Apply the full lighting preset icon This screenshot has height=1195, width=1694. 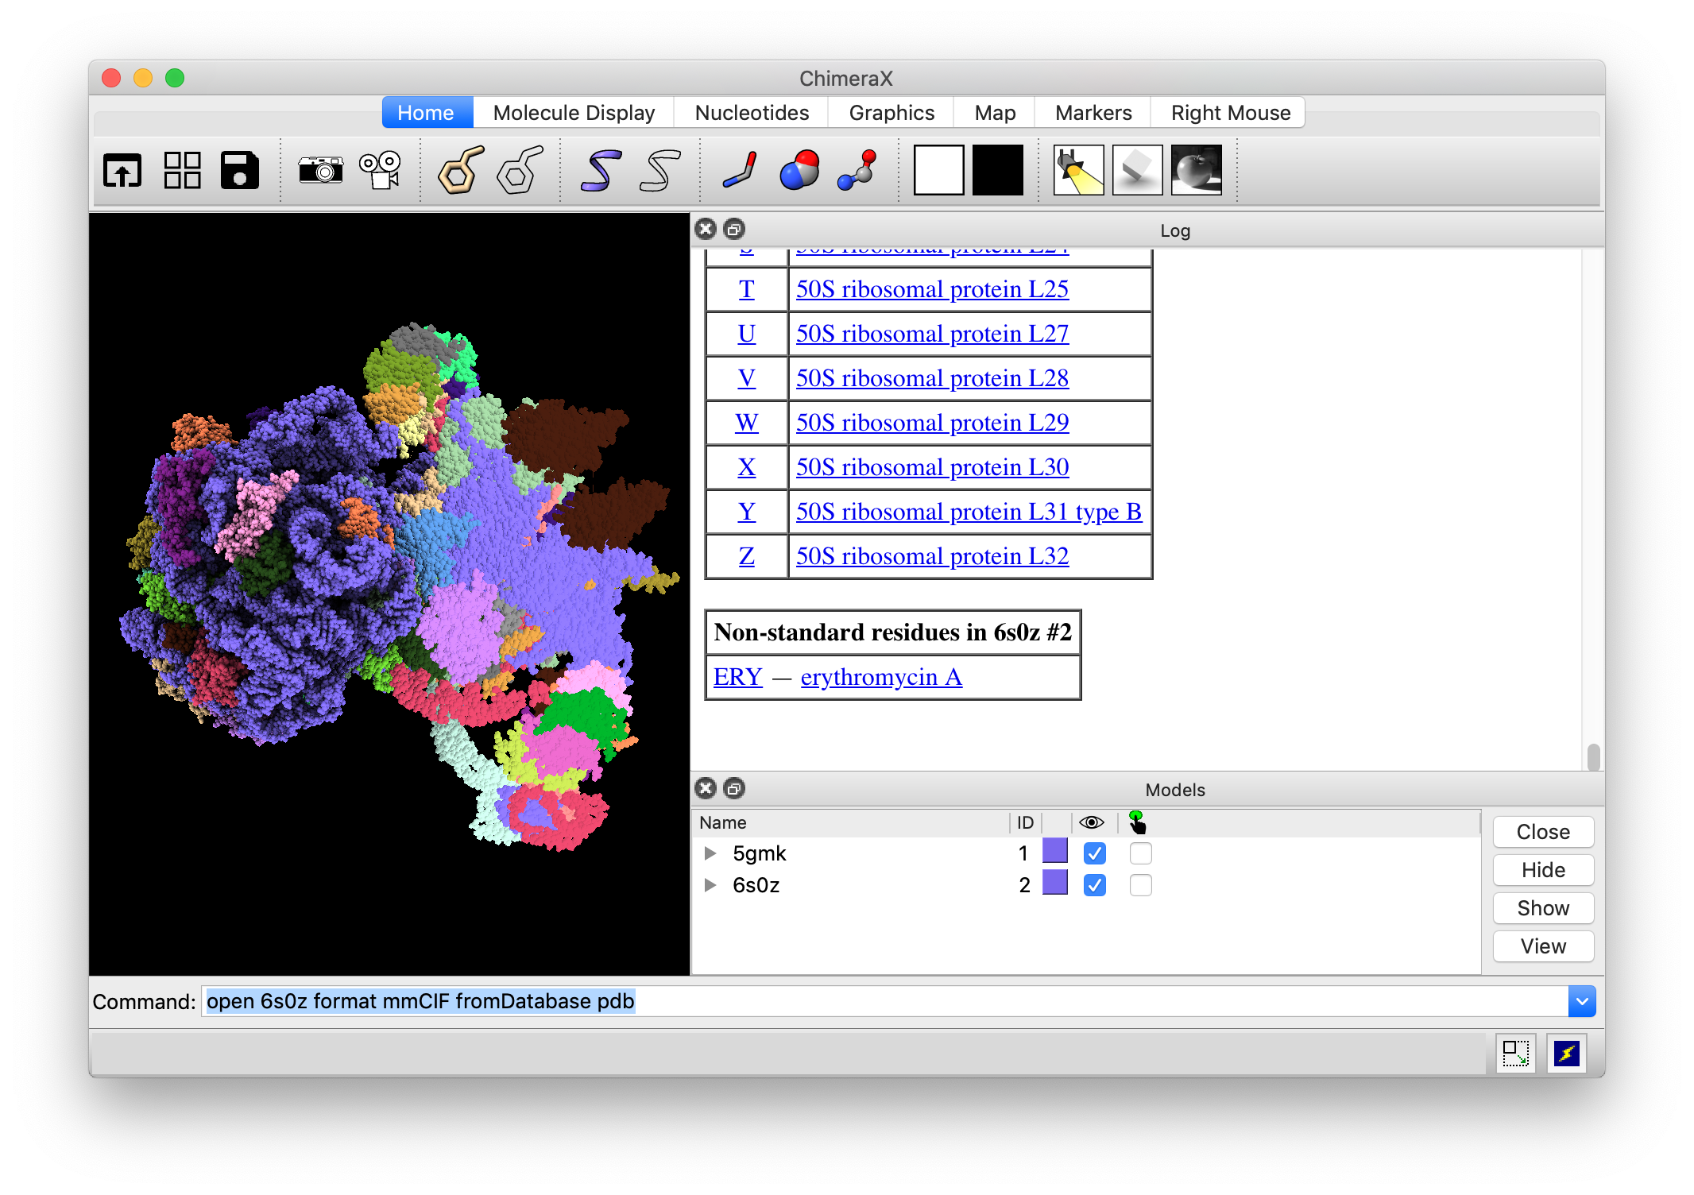[1196, 170]
